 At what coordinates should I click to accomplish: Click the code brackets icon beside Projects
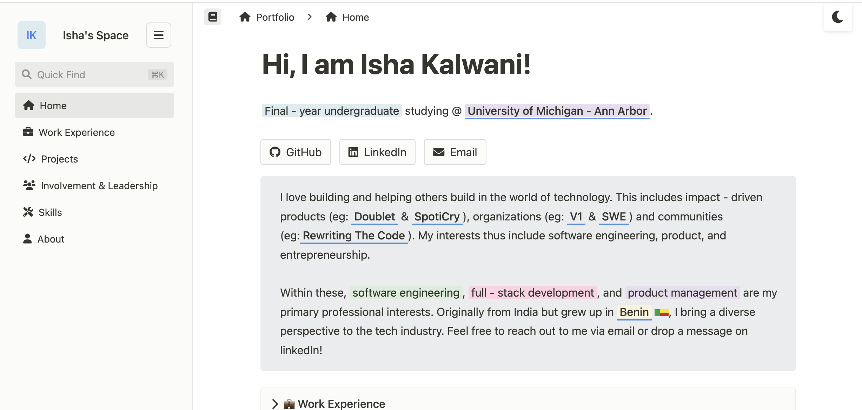[29, 159]
